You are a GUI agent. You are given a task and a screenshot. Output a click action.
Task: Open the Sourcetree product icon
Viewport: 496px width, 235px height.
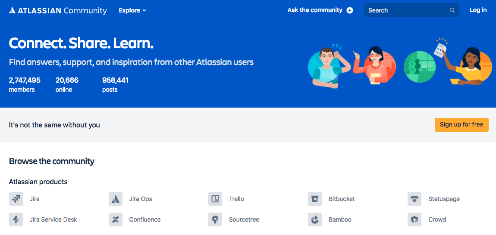pos(215,220)
